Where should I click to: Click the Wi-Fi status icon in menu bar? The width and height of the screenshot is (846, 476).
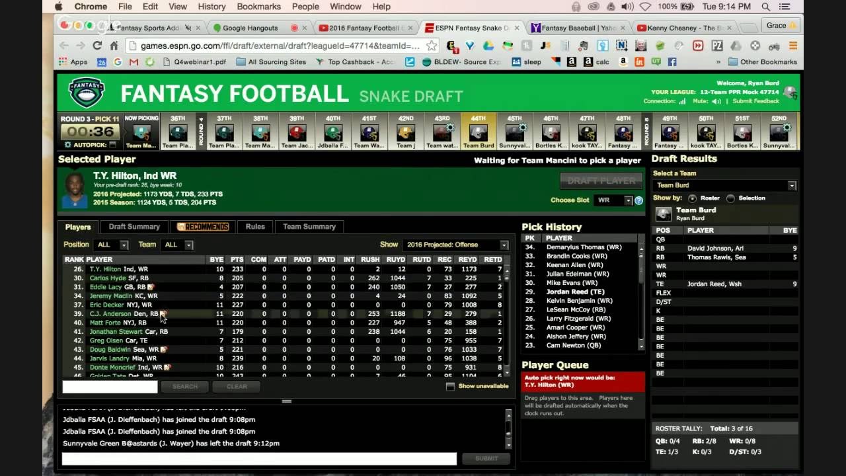coord(645,7)
